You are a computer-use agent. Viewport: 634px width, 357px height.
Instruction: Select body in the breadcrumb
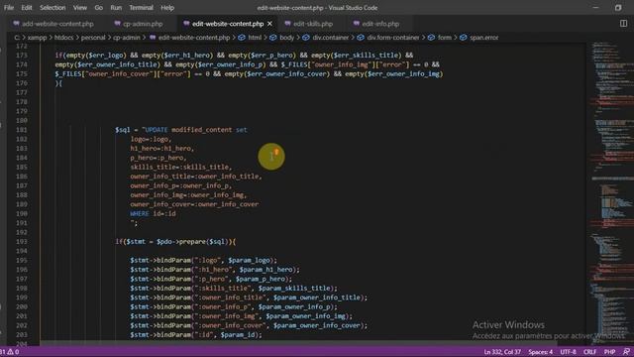click(x=286, y=38)
